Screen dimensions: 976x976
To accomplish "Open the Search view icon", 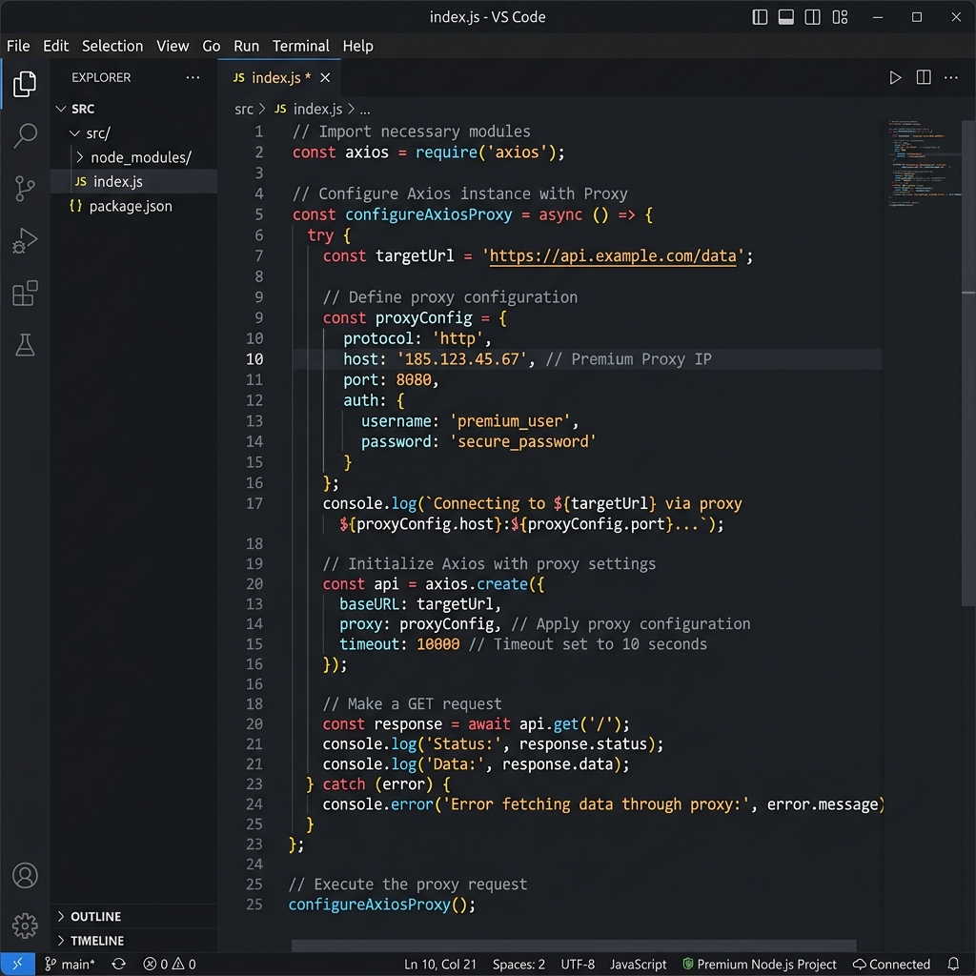I will (x=25, y=135).
